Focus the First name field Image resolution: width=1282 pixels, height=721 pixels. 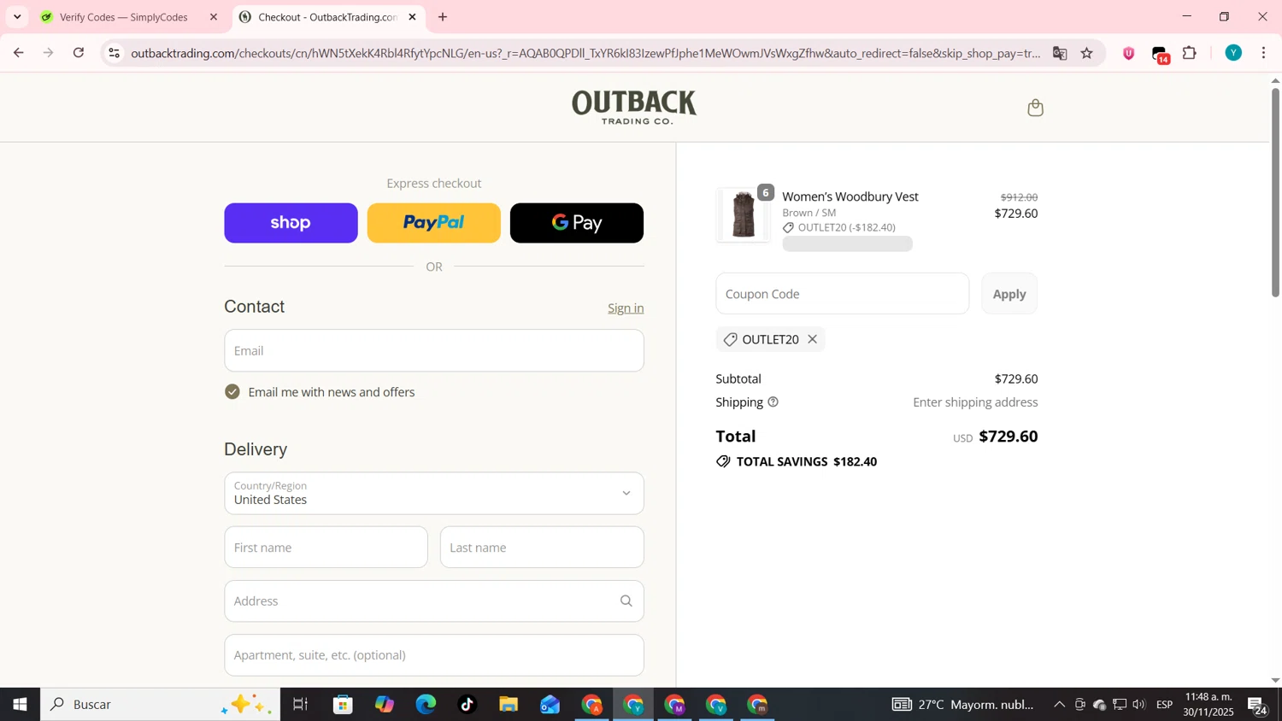(x=326, y=548)
